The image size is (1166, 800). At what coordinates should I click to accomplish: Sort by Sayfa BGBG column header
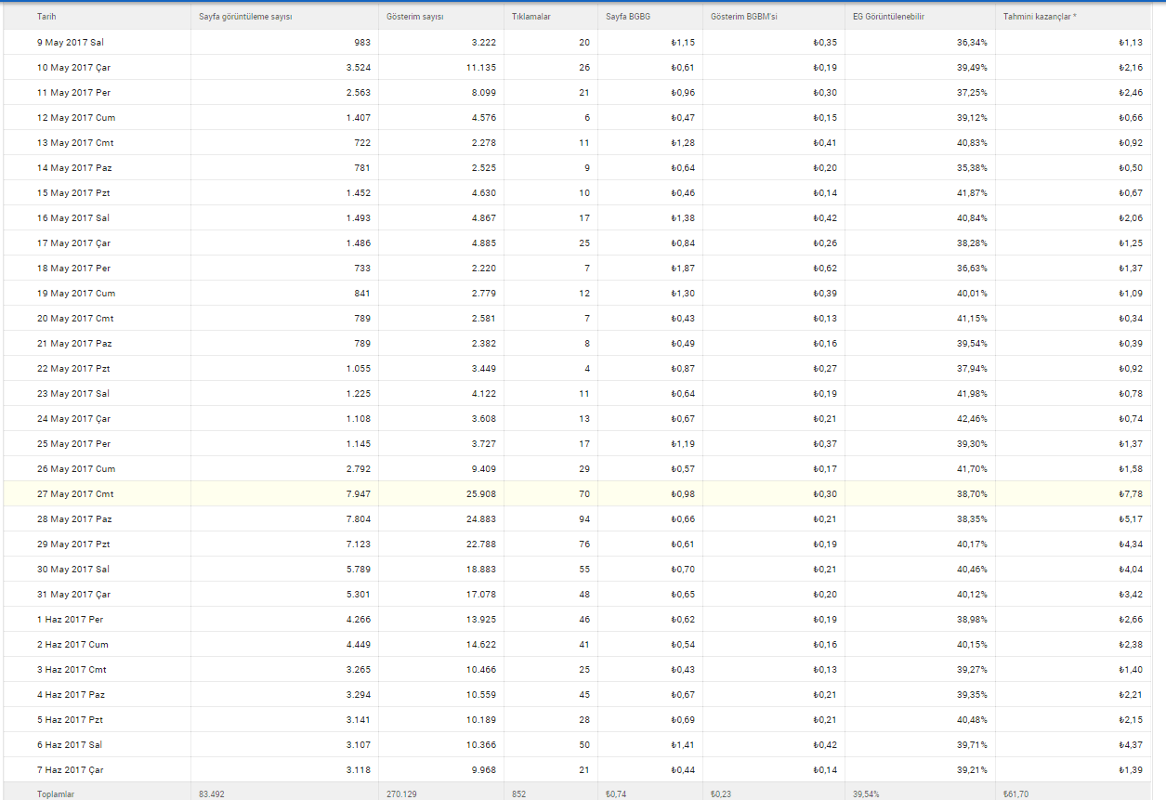coord(628,17)
